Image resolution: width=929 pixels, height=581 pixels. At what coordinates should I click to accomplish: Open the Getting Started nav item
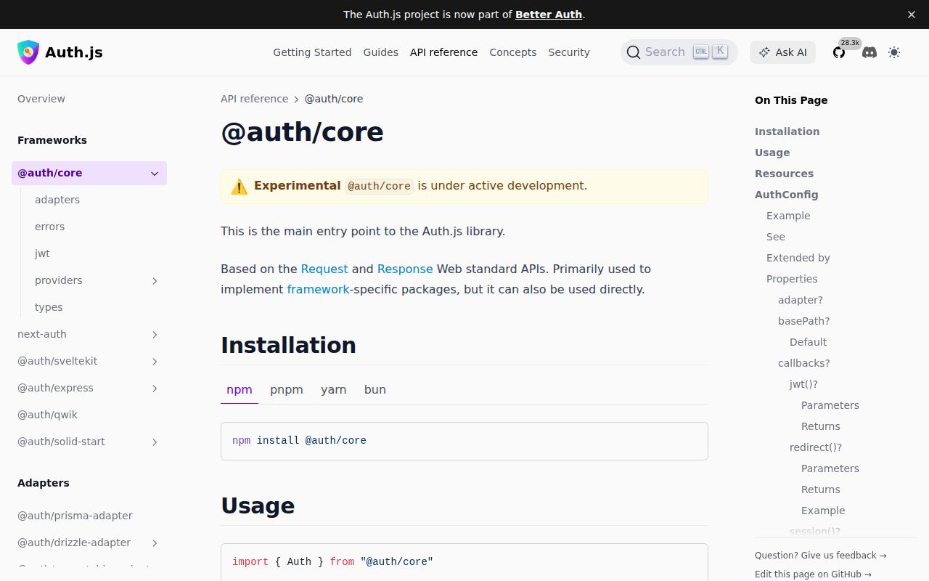pyautogui.click(x=312, y=52)
